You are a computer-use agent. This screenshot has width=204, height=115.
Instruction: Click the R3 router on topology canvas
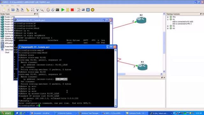[142, 67]
